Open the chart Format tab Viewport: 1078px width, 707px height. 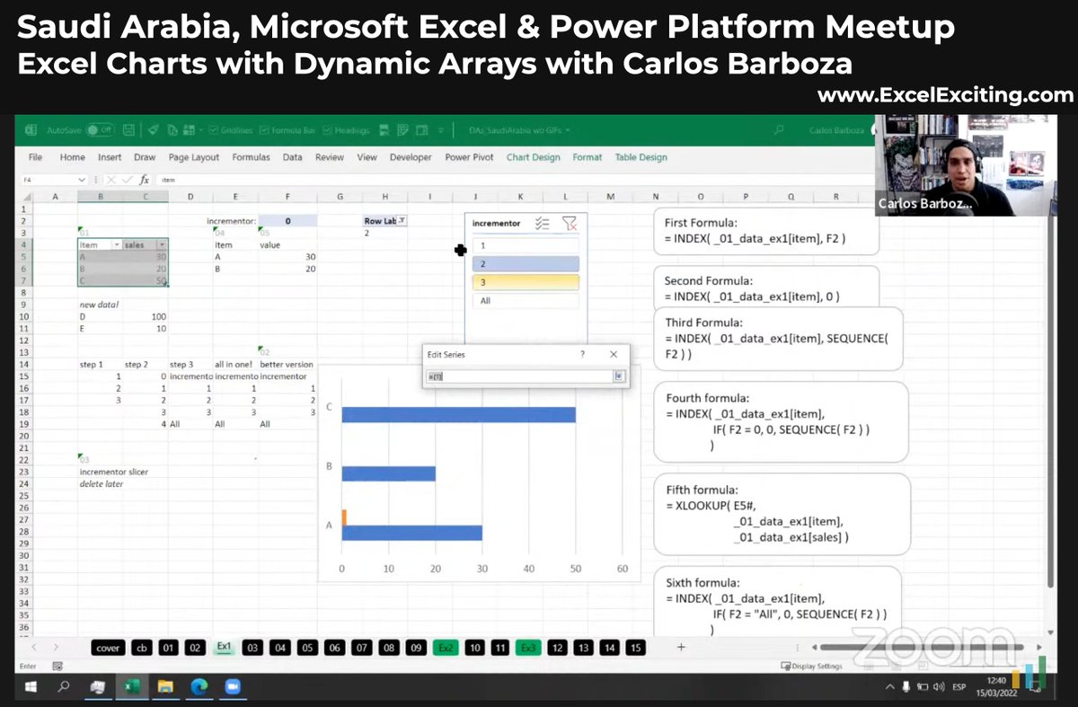(588, 157)
